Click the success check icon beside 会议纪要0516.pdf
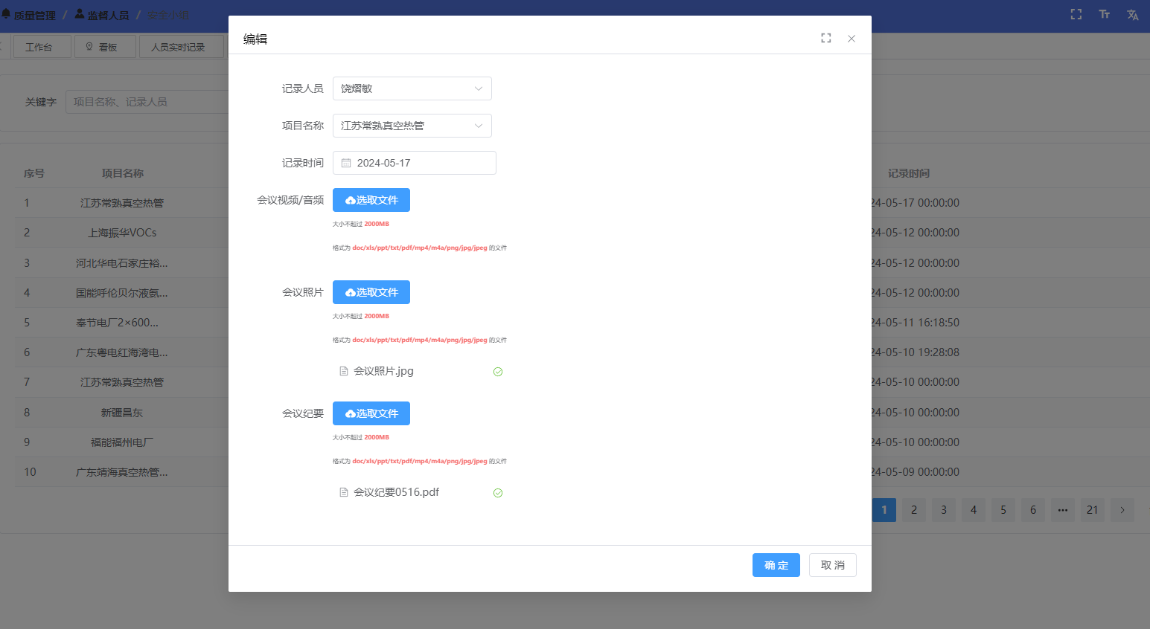1150x629 pixels. pyautogui.click(x=498, y=493)
